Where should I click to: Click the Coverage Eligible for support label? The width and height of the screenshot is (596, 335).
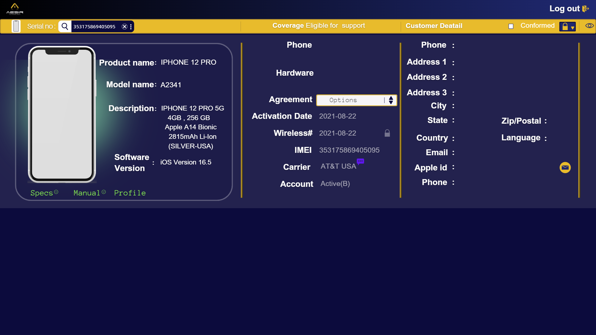[x=319, y=26]
